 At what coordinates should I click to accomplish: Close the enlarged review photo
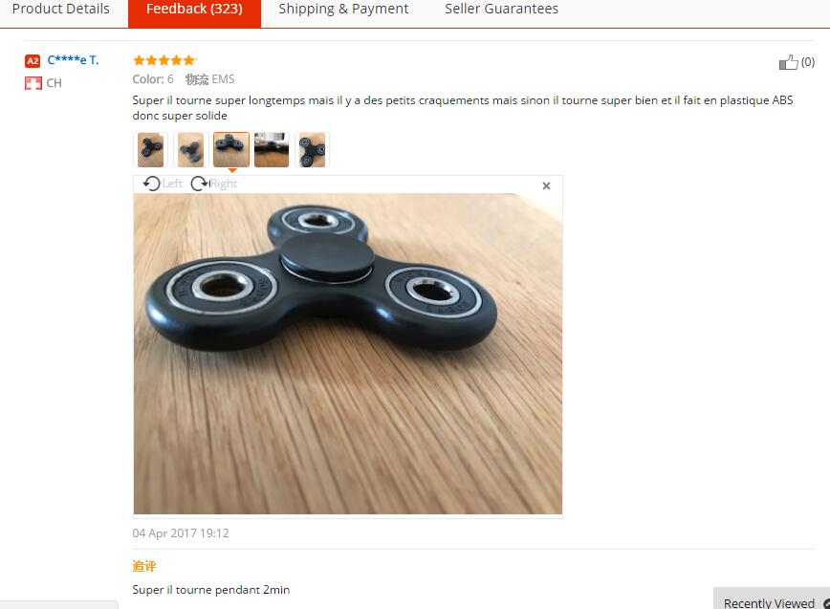546,185
